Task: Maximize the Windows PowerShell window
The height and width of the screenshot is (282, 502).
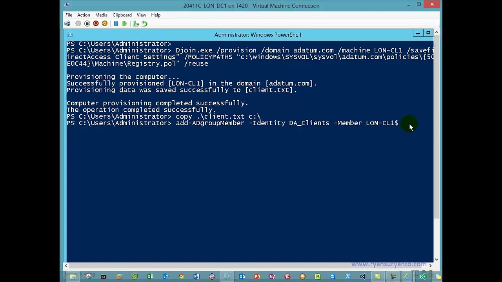Action: tap(428, 33)
